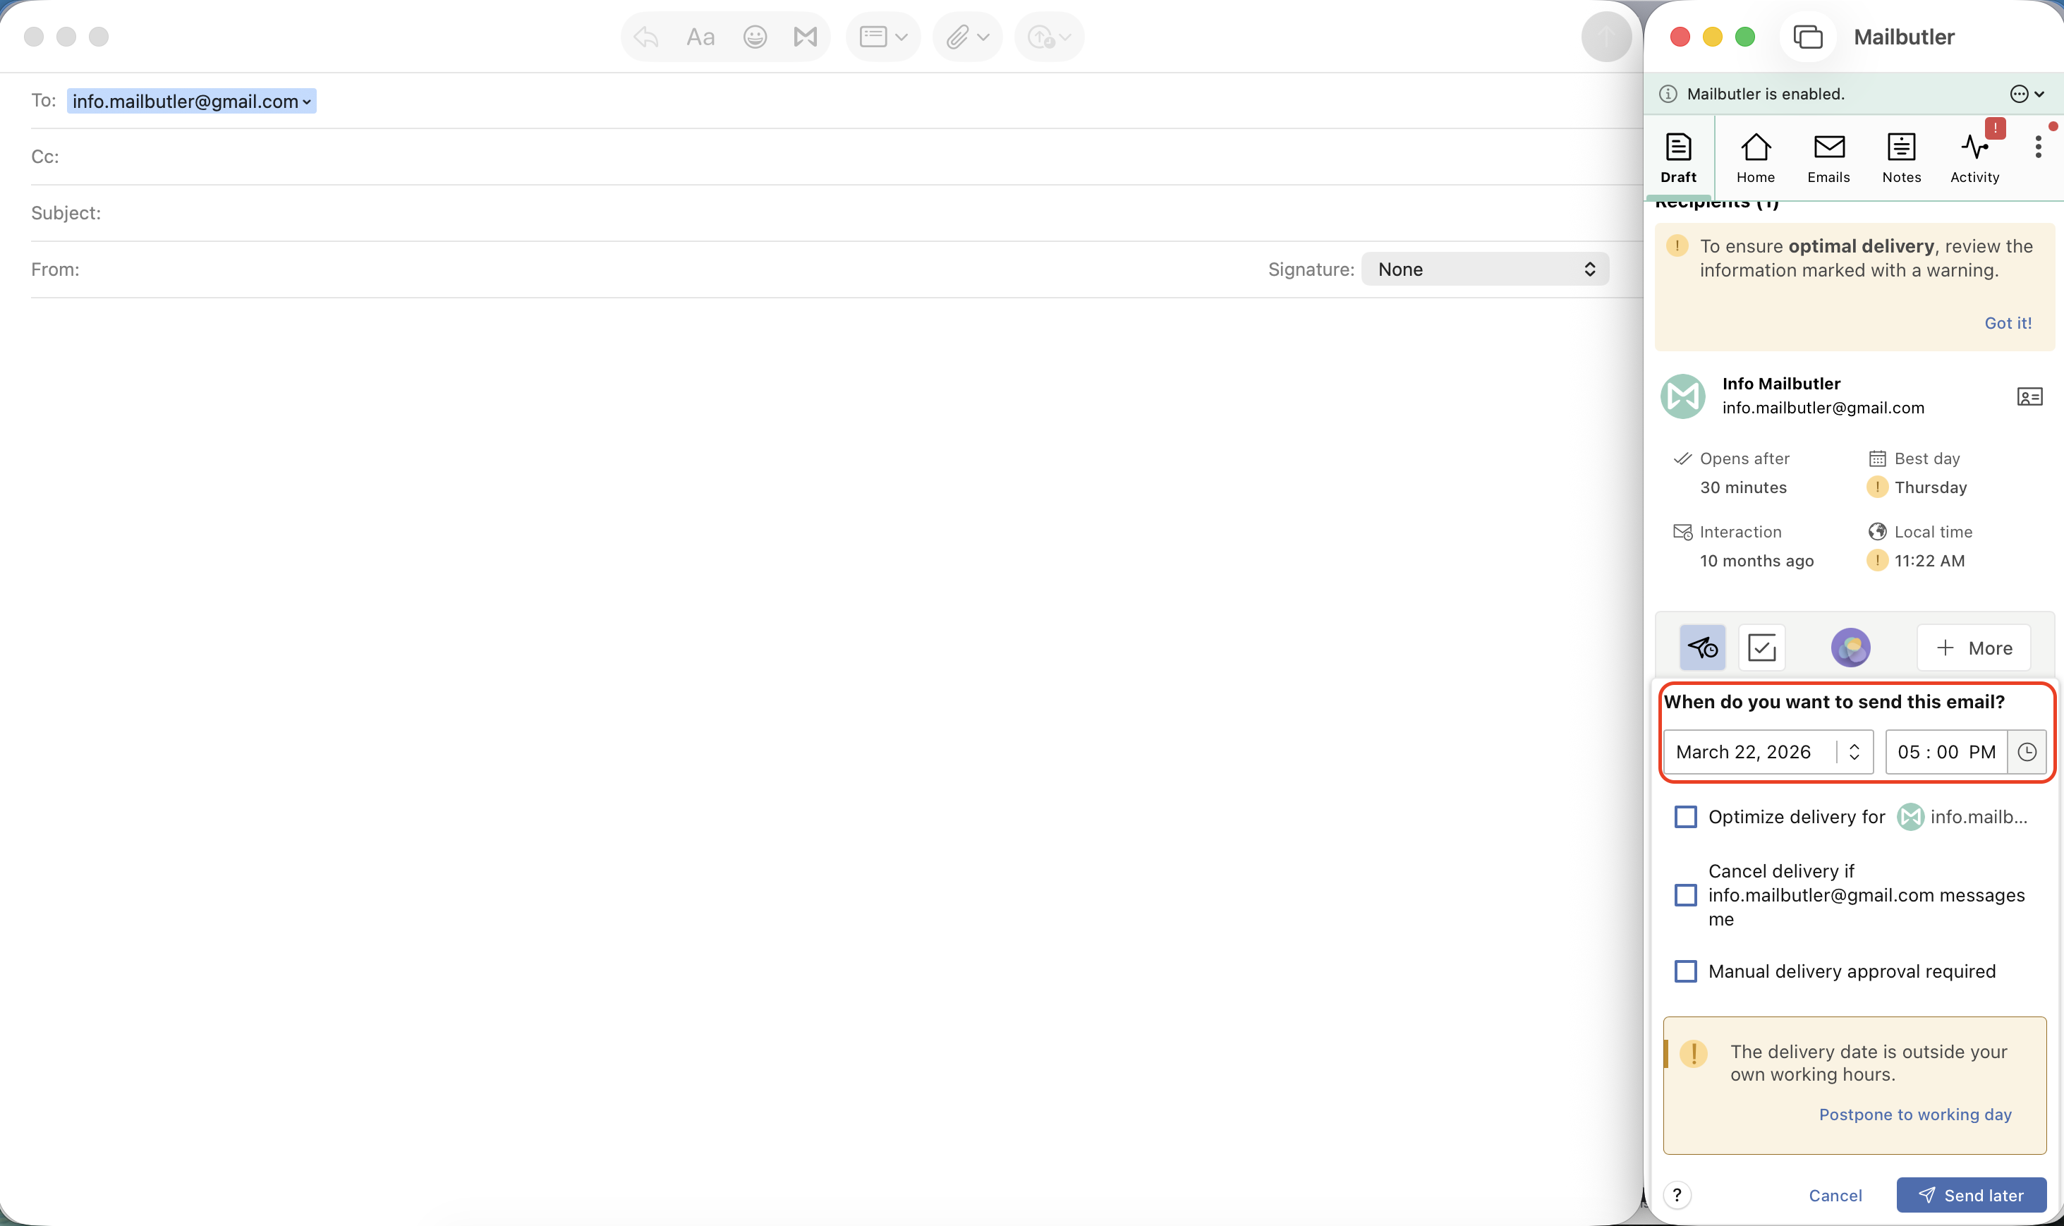Open the text format Aa tool

pyautogui.click(x=700, y=37)
